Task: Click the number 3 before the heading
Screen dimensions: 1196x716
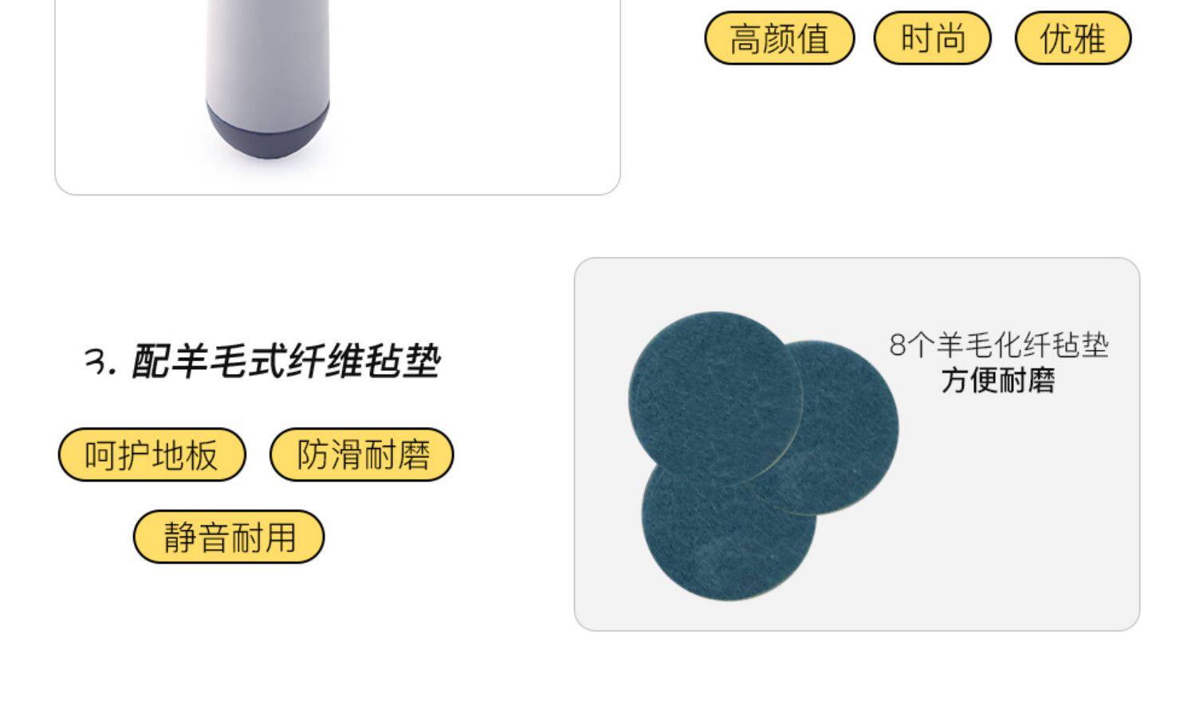Action: (97, 363)
